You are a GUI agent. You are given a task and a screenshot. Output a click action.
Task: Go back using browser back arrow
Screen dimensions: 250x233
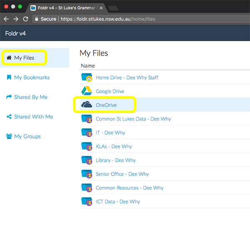(x=6, y=19)
